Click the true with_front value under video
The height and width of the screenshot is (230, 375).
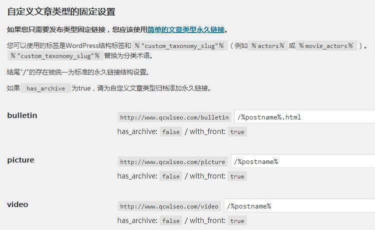237,220
